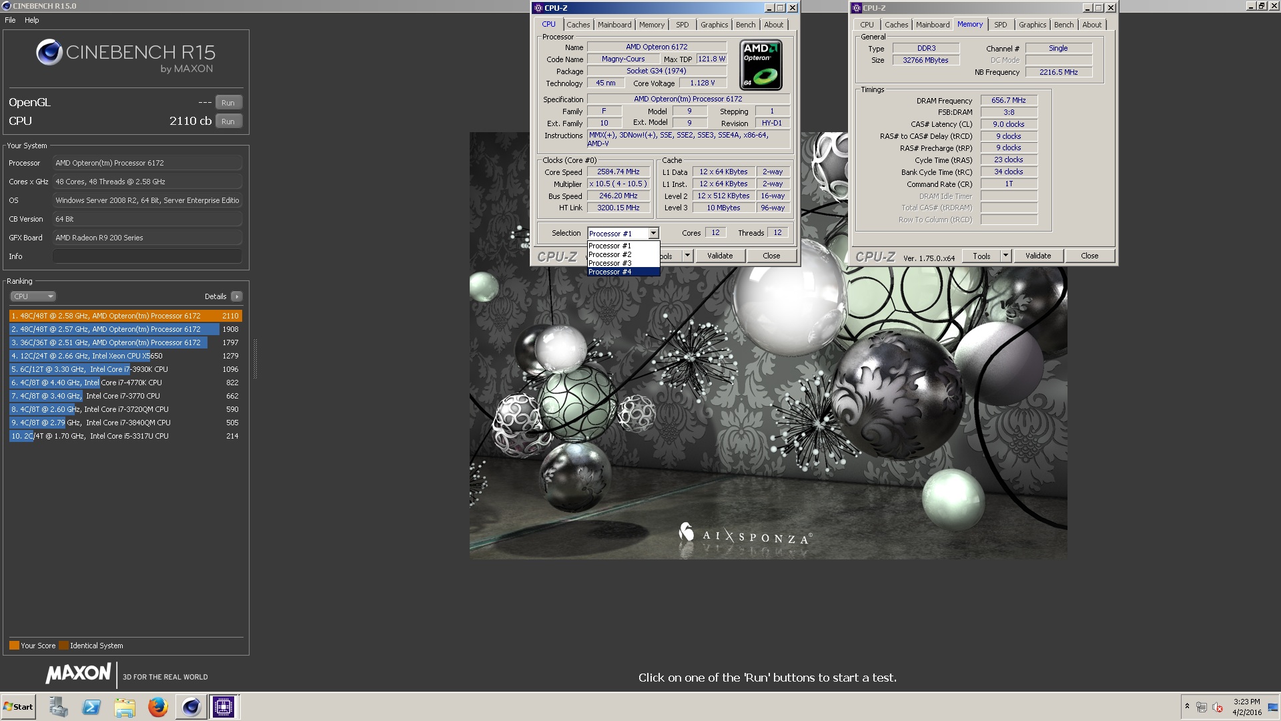This screenshot has width=1281, height=721.
Task: Click the CPU-Z title bar icon, left window
Action: click(x=538, y=8)
